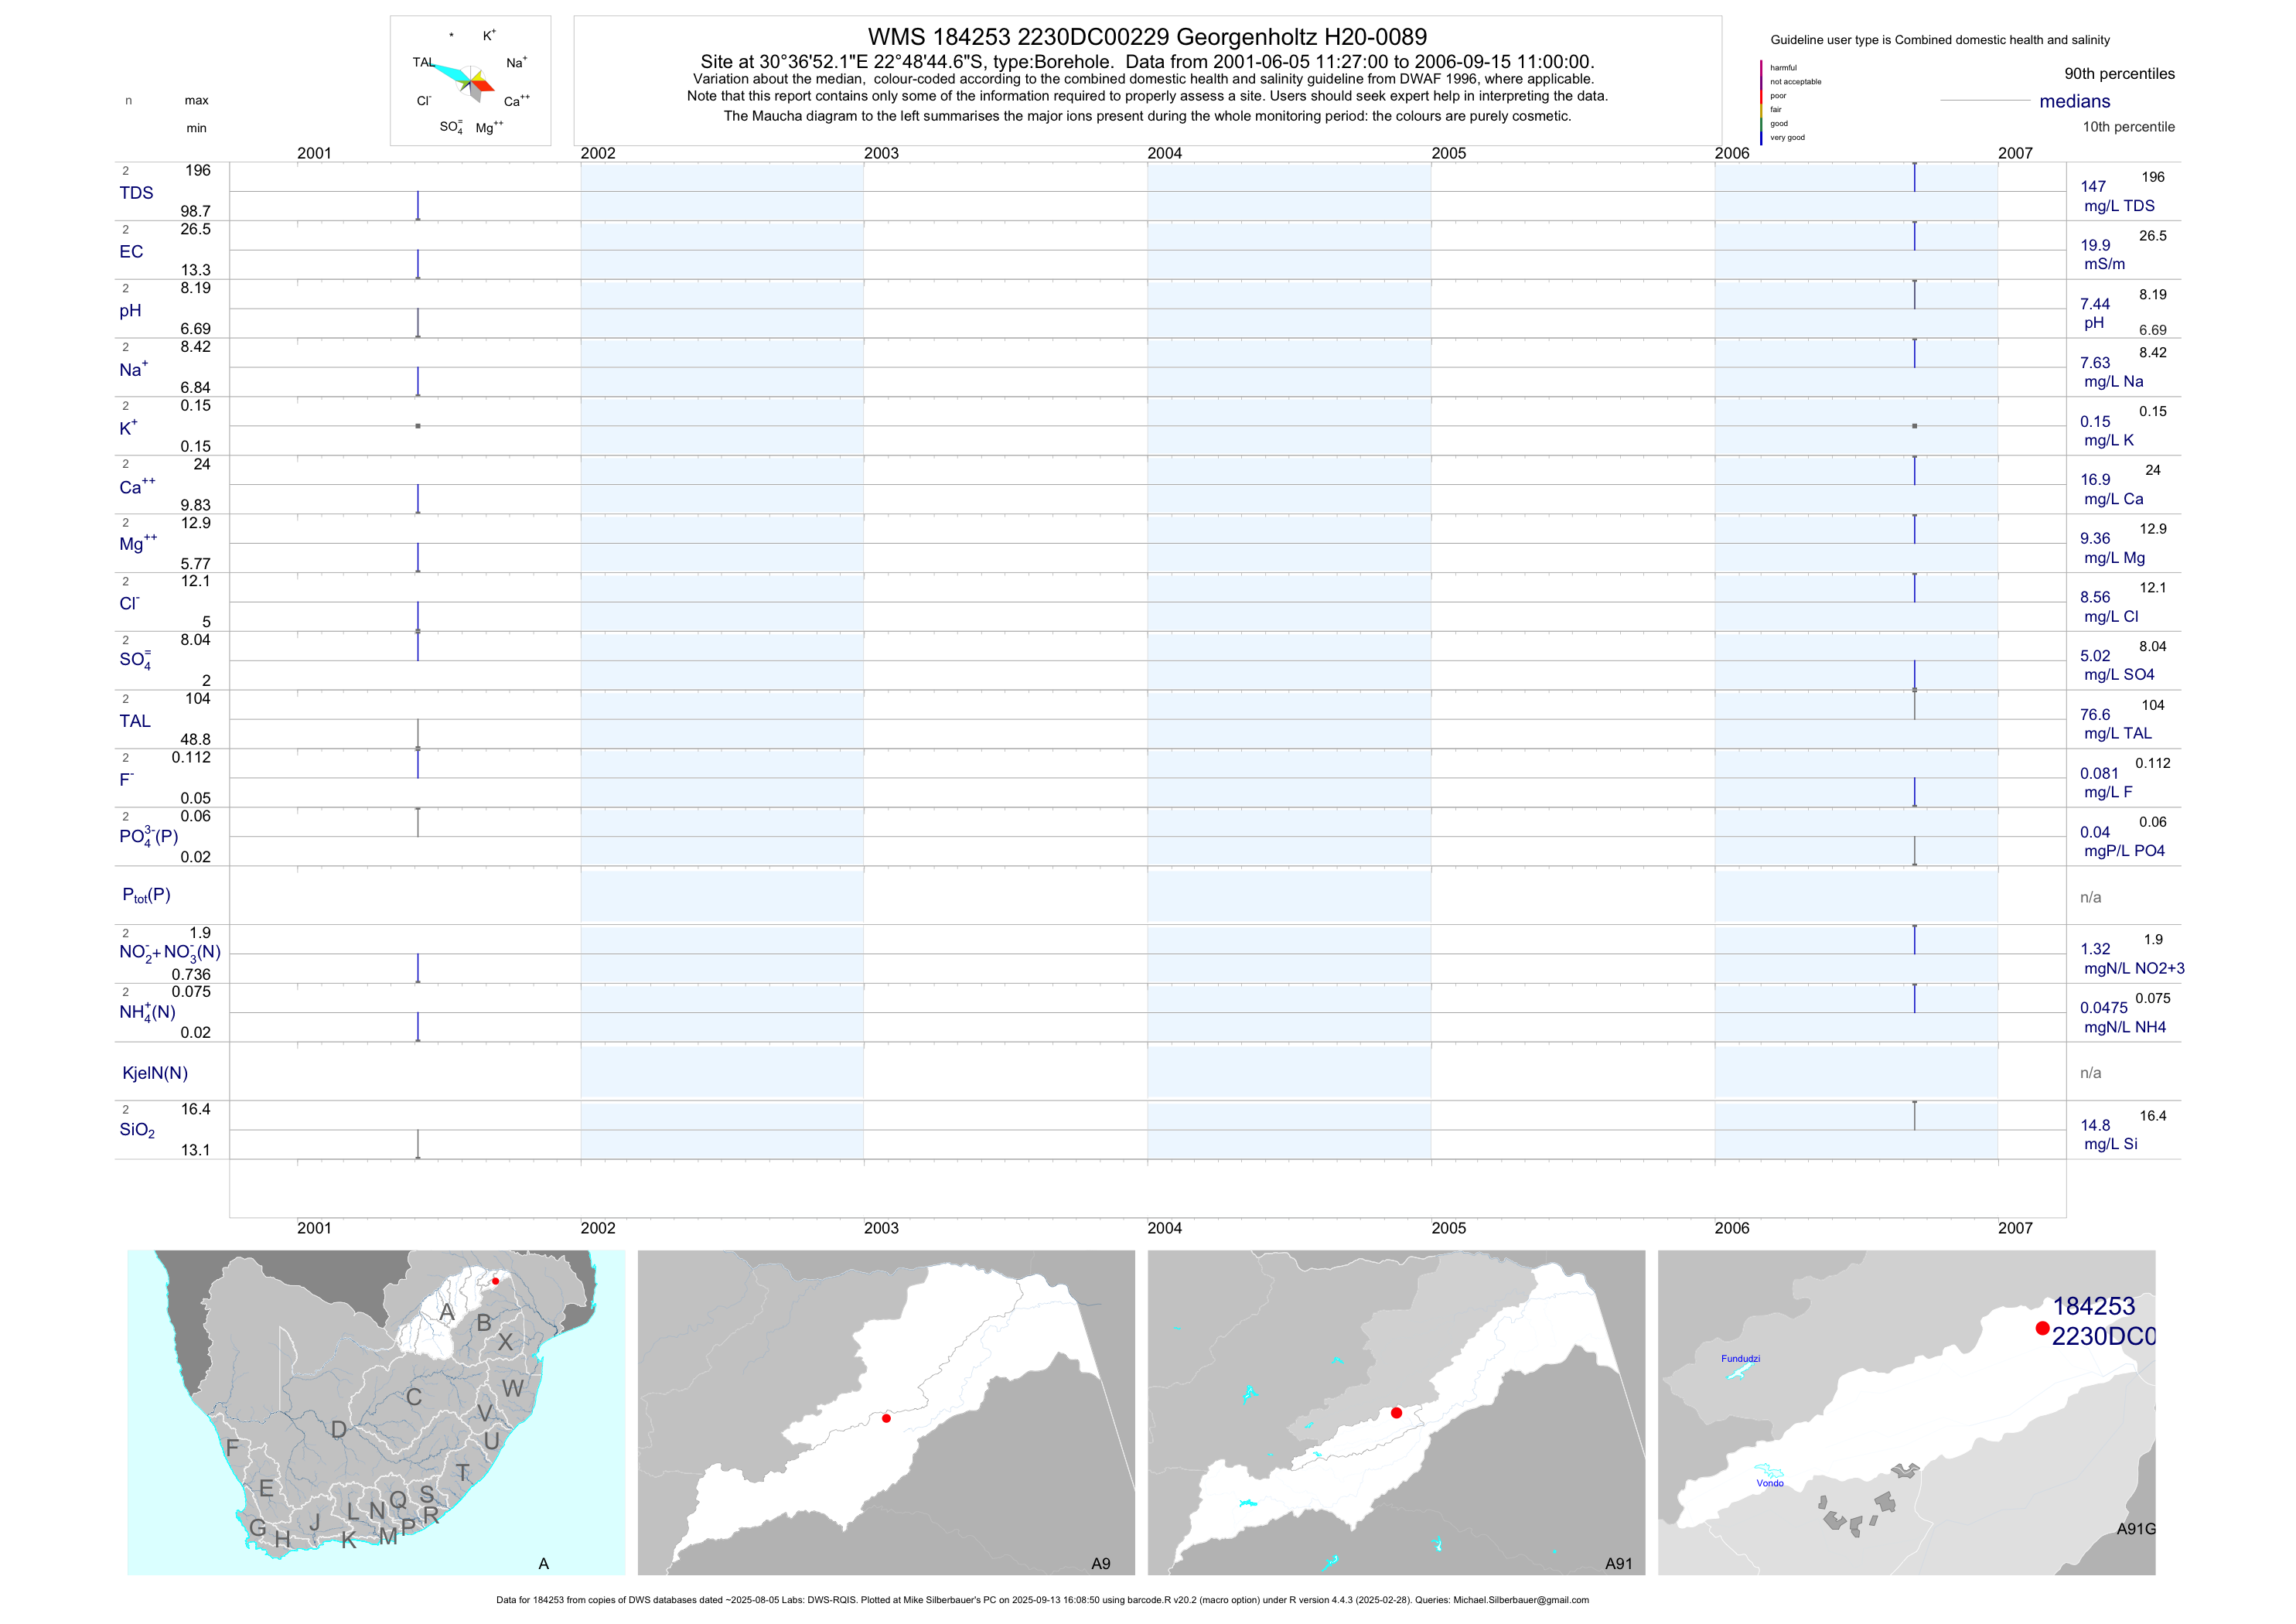Click the Fundudzi lake label

coord(1740,1358)
